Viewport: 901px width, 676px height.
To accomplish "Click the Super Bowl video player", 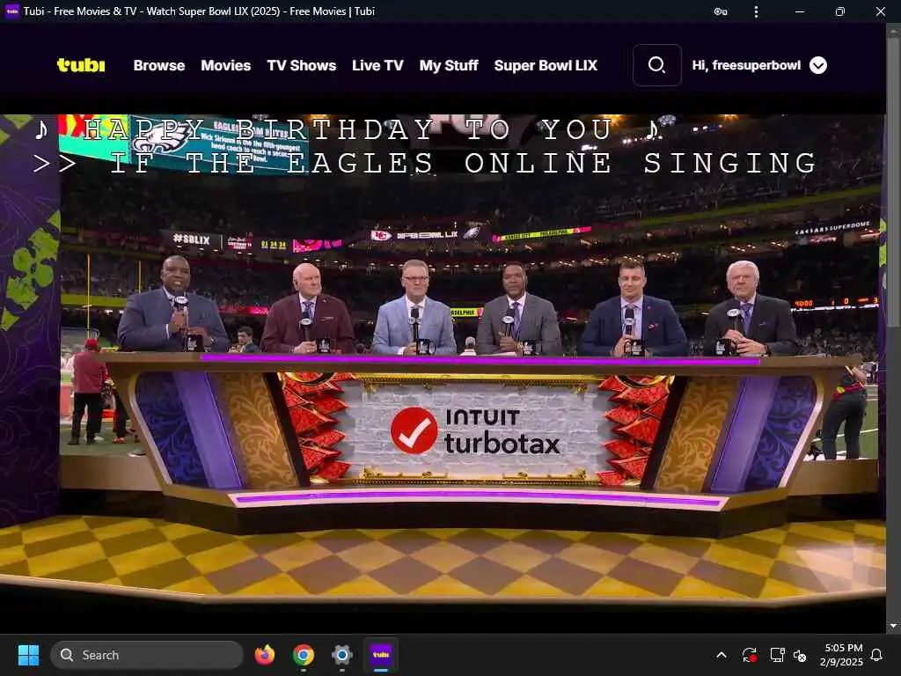I will pyautogui.click(x=443, y=362).
